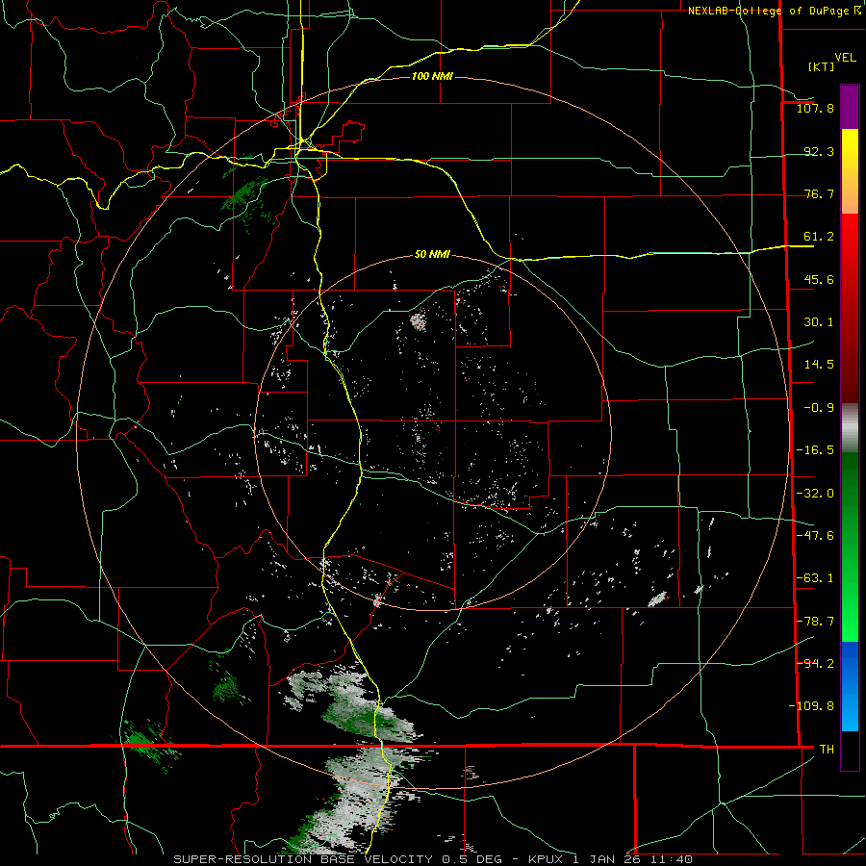Select the 45.6 legend value
The height and width of the screenshot is (866, 866).
(x=819, y=279)
